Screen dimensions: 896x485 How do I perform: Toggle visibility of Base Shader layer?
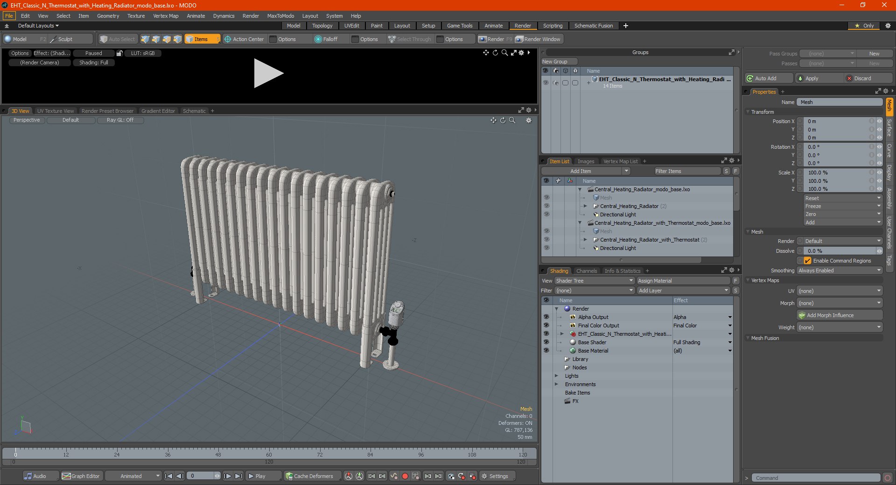point(546,342)
